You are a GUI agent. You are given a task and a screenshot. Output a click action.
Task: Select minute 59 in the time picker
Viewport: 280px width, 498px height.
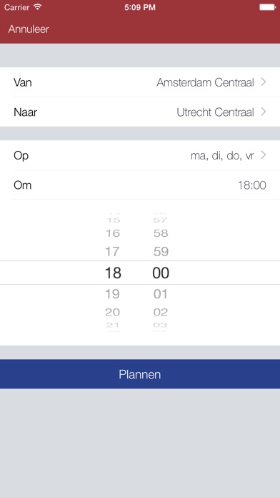point(161,252)
